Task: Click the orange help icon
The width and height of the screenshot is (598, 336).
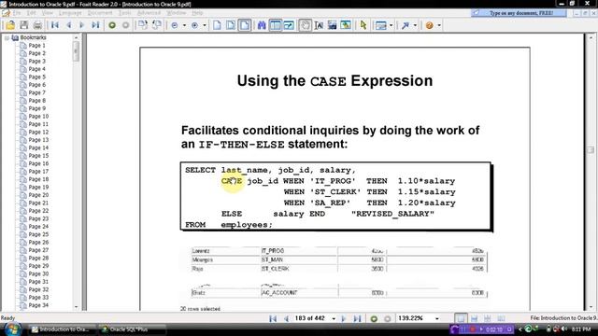Action: 430,25
